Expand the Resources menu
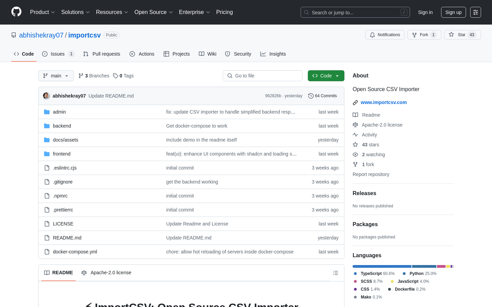The image size is (492, 307). (112, 12)
